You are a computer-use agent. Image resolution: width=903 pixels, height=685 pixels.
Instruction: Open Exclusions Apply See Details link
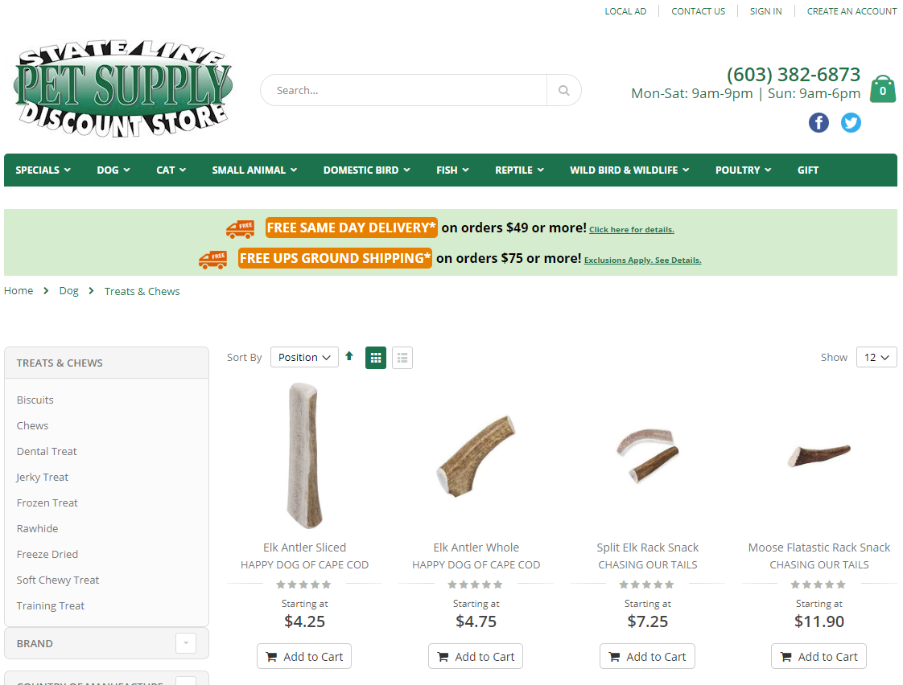coord(643,260)
